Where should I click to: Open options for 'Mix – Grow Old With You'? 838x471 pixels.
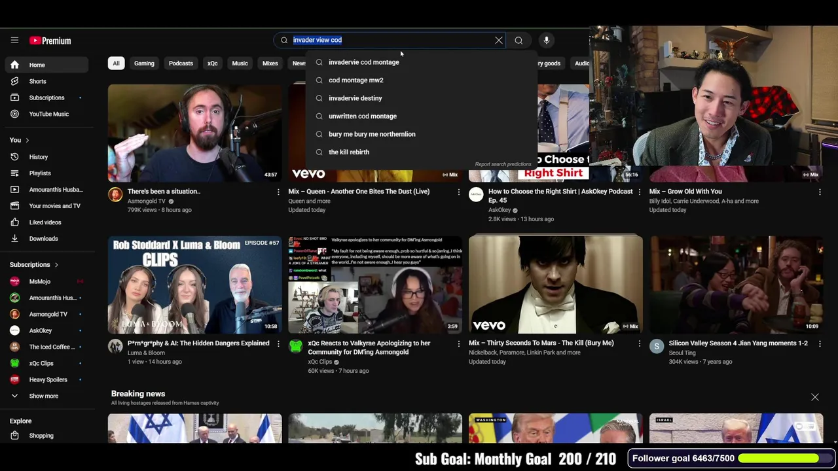click(820, 192)
